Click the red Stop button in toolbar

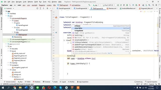click(139, 5)
